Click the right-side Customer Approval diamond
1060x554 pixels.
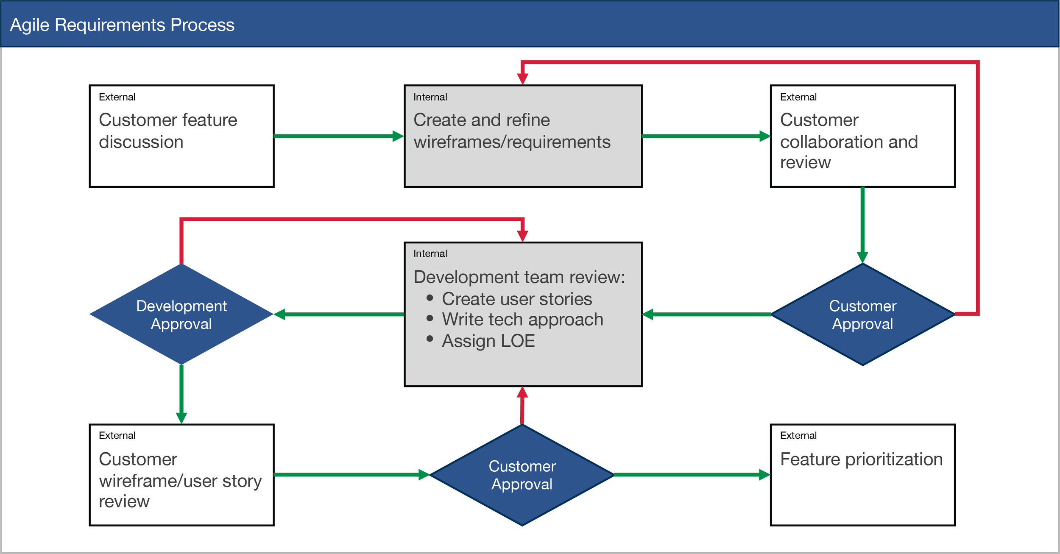(862, 315)
